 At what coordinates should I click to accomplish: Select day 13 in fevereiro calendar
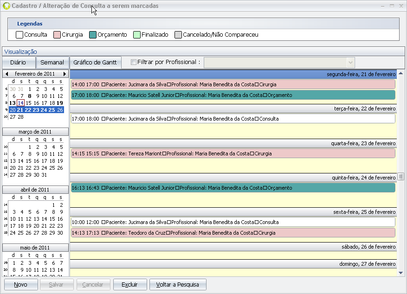tap(13, 103)
